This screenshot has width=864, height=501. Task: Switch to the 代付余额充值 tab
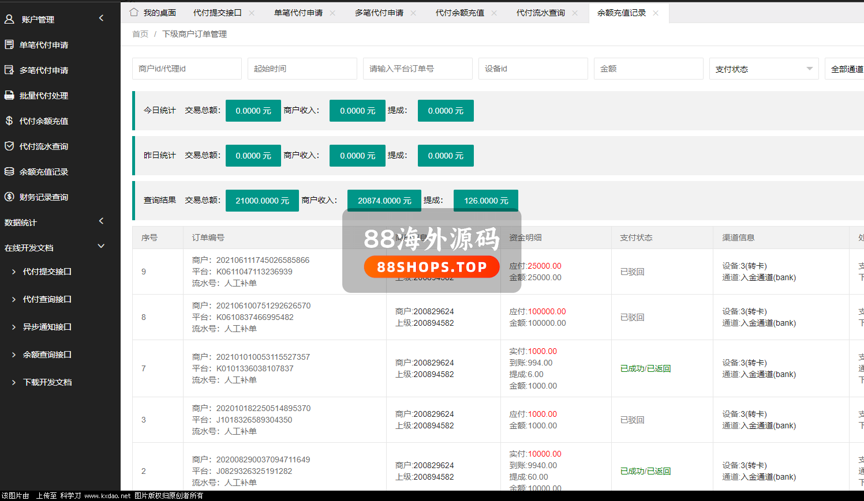459,13
